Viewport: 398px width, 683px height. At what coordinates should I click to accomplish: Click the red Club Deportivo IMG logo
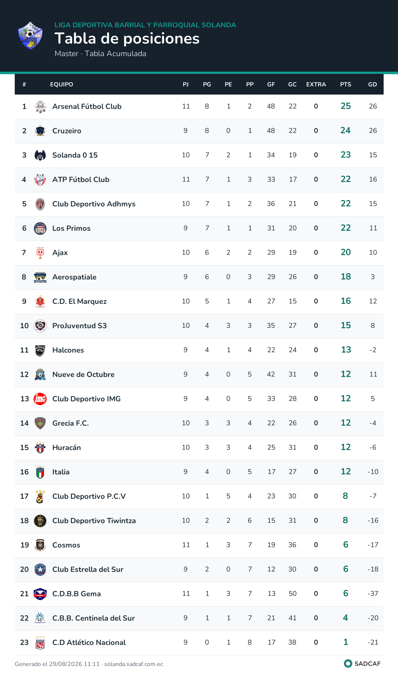(x=40, y=399)
